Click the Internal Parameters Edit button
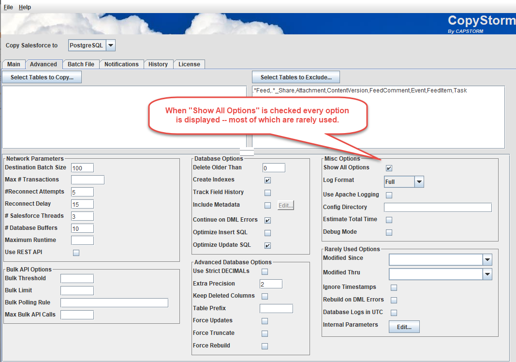 (x=404, y=327)
